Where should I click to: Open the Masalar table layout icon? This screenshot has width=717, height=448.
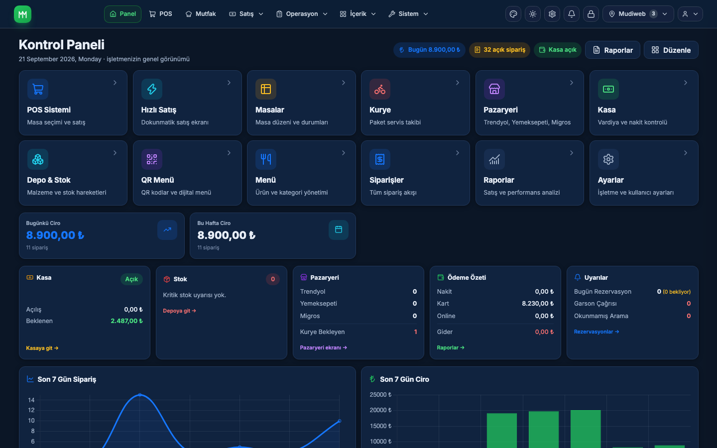pyautogui.click(x=266, y=89)
